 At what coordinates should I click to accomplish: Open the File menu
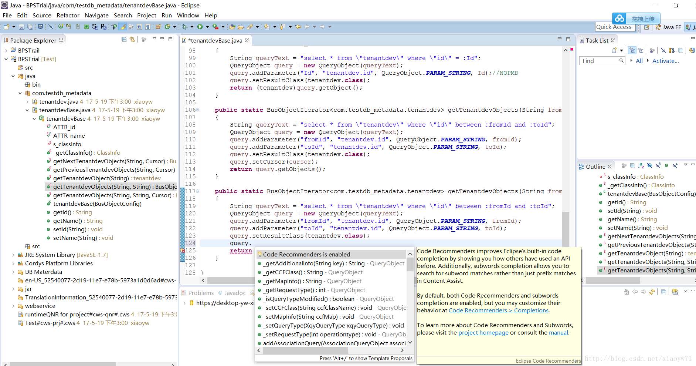(7, 15)
